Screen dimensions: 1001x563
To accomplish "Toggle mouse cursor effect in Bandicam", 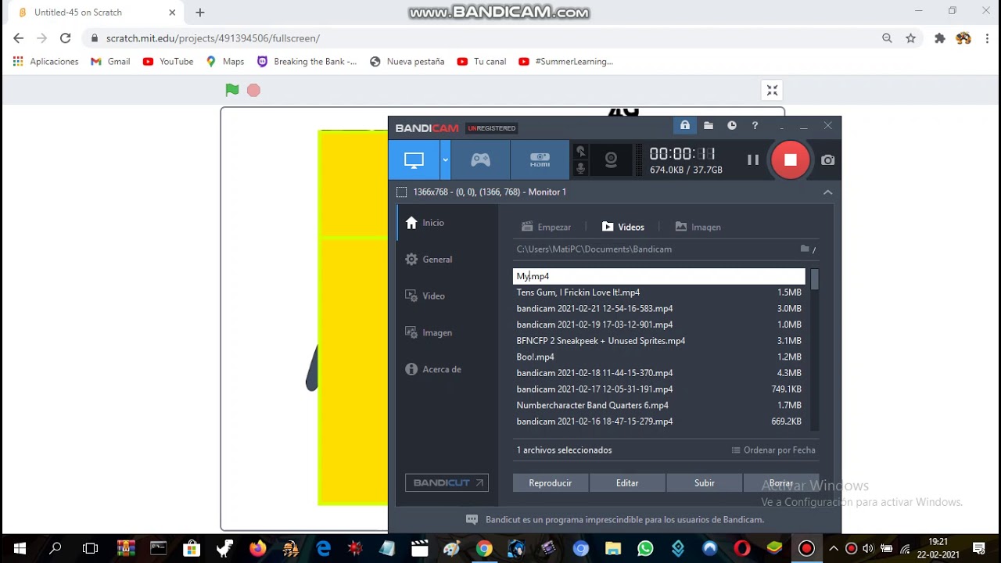I will click(580, 151).
